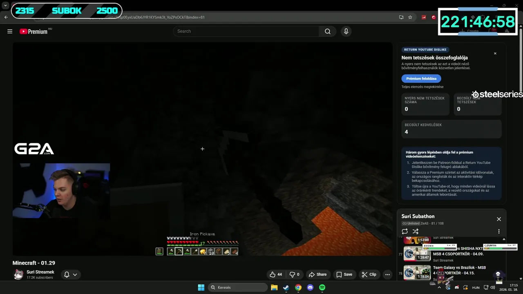523x294 pixels.
Task: Open the Logitech G tray icon
Action: pyautogui.click(x=448, y=287)
